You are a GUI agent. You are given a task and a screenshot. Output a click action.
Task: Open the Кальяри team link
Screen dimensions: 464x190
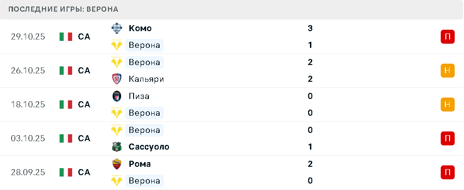point(146,79)
